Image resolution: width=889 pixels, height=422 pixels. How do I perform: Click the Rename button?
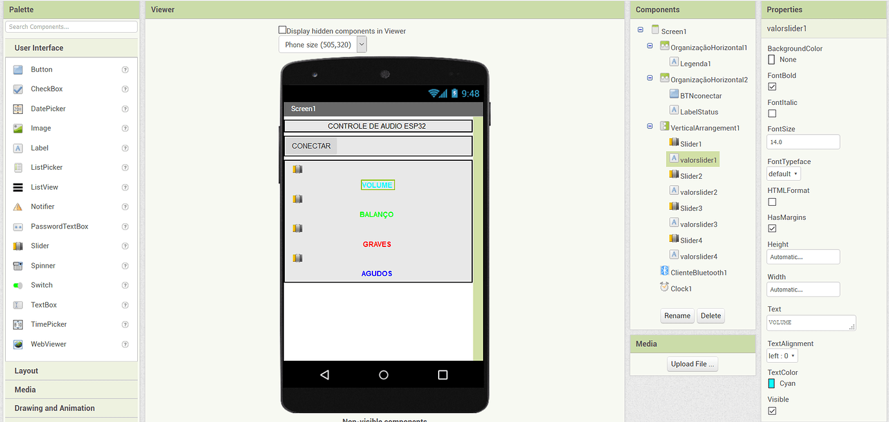677,316
